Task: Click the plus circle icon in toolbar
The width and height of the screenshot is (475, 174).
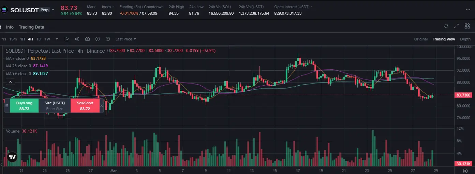Action: (98, 39)
